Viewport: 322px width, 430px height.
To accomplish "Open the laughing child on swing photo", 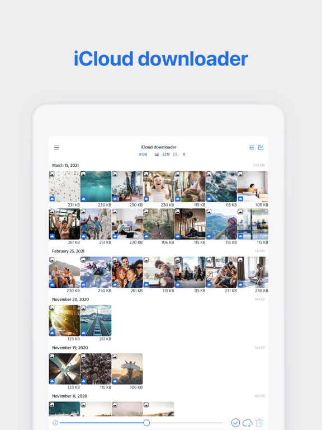I will (159, 186).
